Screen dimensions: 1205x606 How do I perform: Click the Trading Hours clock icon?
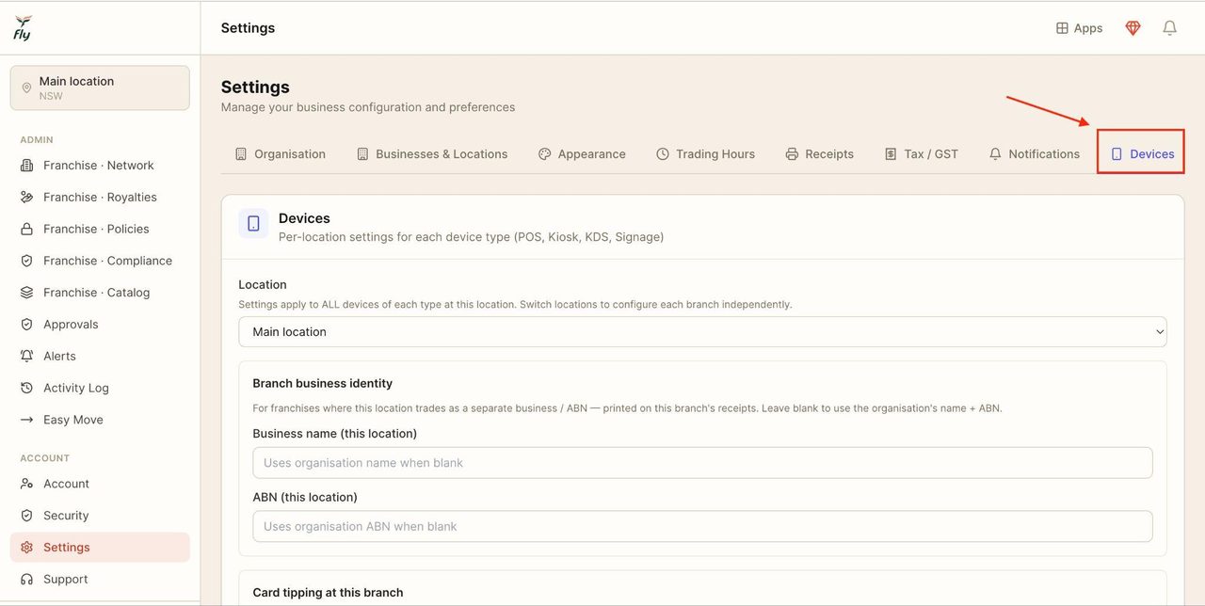[663, 154]
